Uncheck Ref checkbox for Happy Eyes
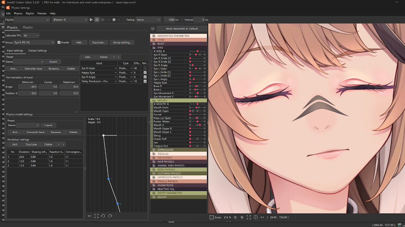The width and height of the screenshot is (405, 227). click(x=145, y=73)
